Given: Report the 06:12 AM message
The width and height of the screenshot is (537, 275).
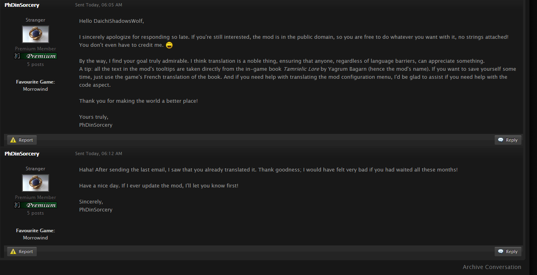Looking at the screenshot, I should tap(22, 251).
